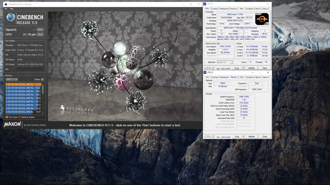Open Memory tab in CPU-Z processor window
Viewport: 330px width, 185px height.
point(234,9)
